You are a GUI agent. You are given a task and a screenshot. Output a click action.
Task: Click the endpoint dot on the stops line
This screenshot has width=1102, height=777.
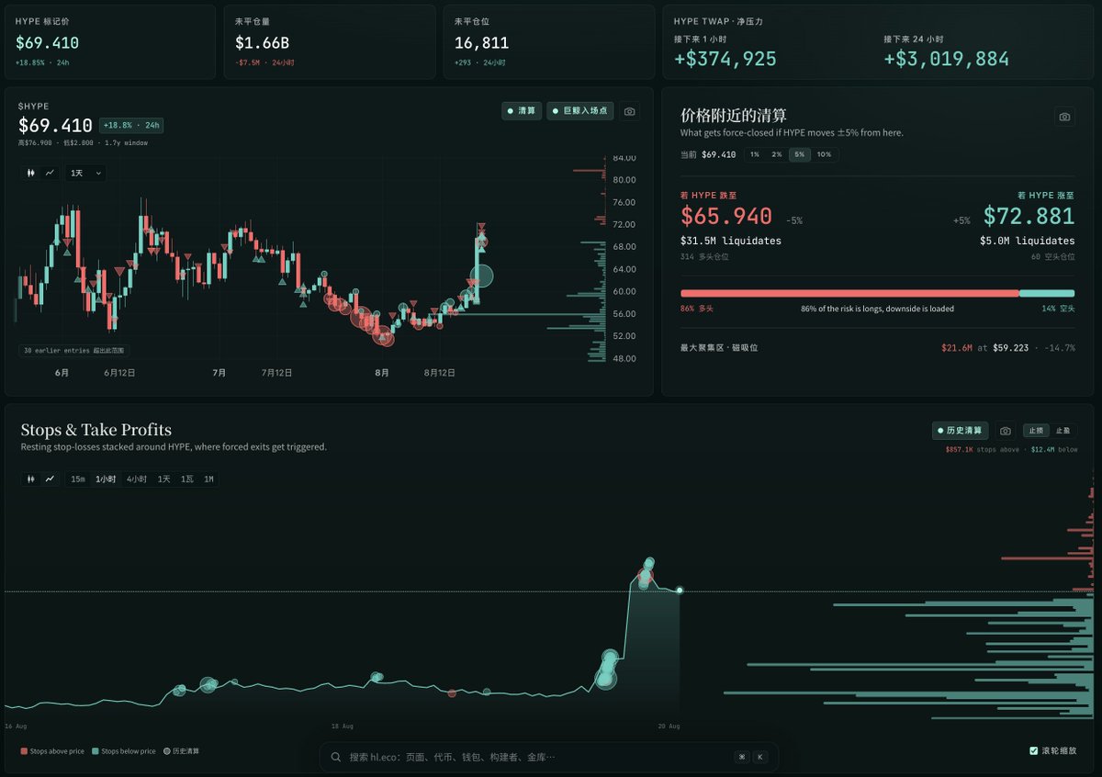(x=680, y=591)
